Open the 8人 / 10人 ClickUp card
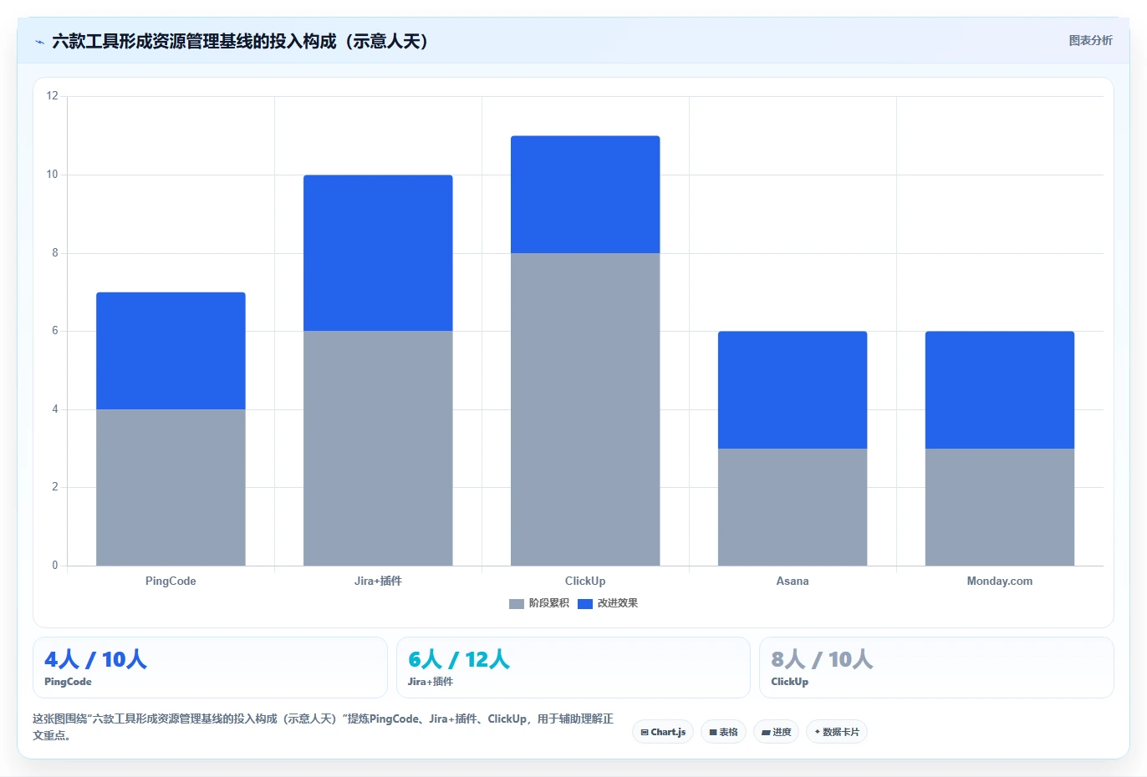1147x777 pixels. coord(936,668)
